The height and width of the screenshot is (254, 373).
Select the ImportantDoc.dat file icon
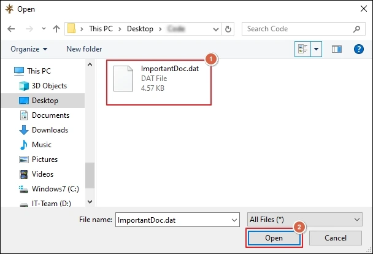[x=123, y=79]
